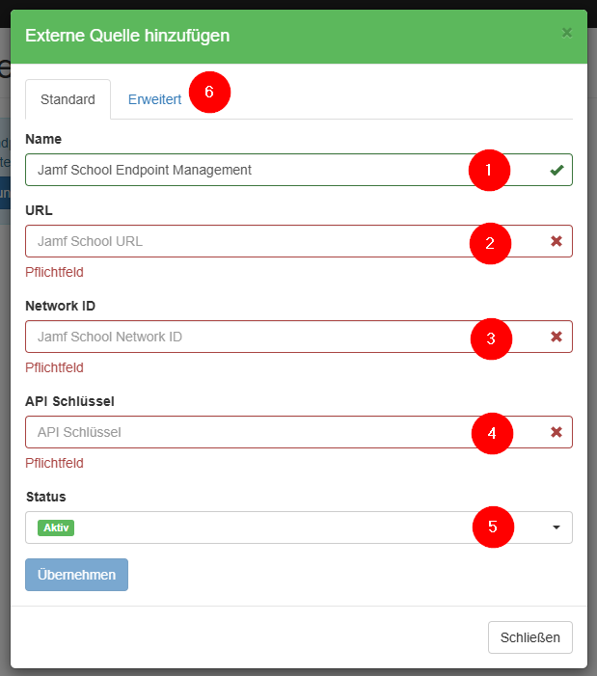This screenshot has height=676, width=597.
Task: Click the Name input field
Action: pos(241,170)
